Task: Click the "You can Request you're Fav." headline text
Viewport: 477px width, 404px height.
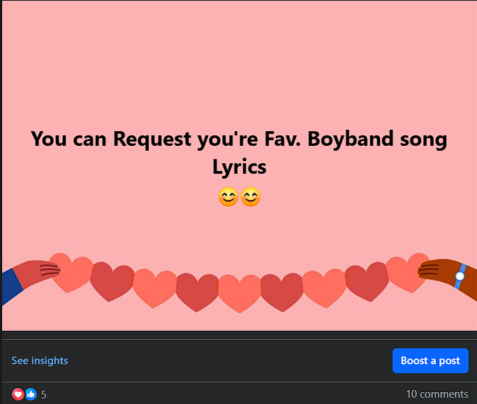Action: [x=166, y=140]
